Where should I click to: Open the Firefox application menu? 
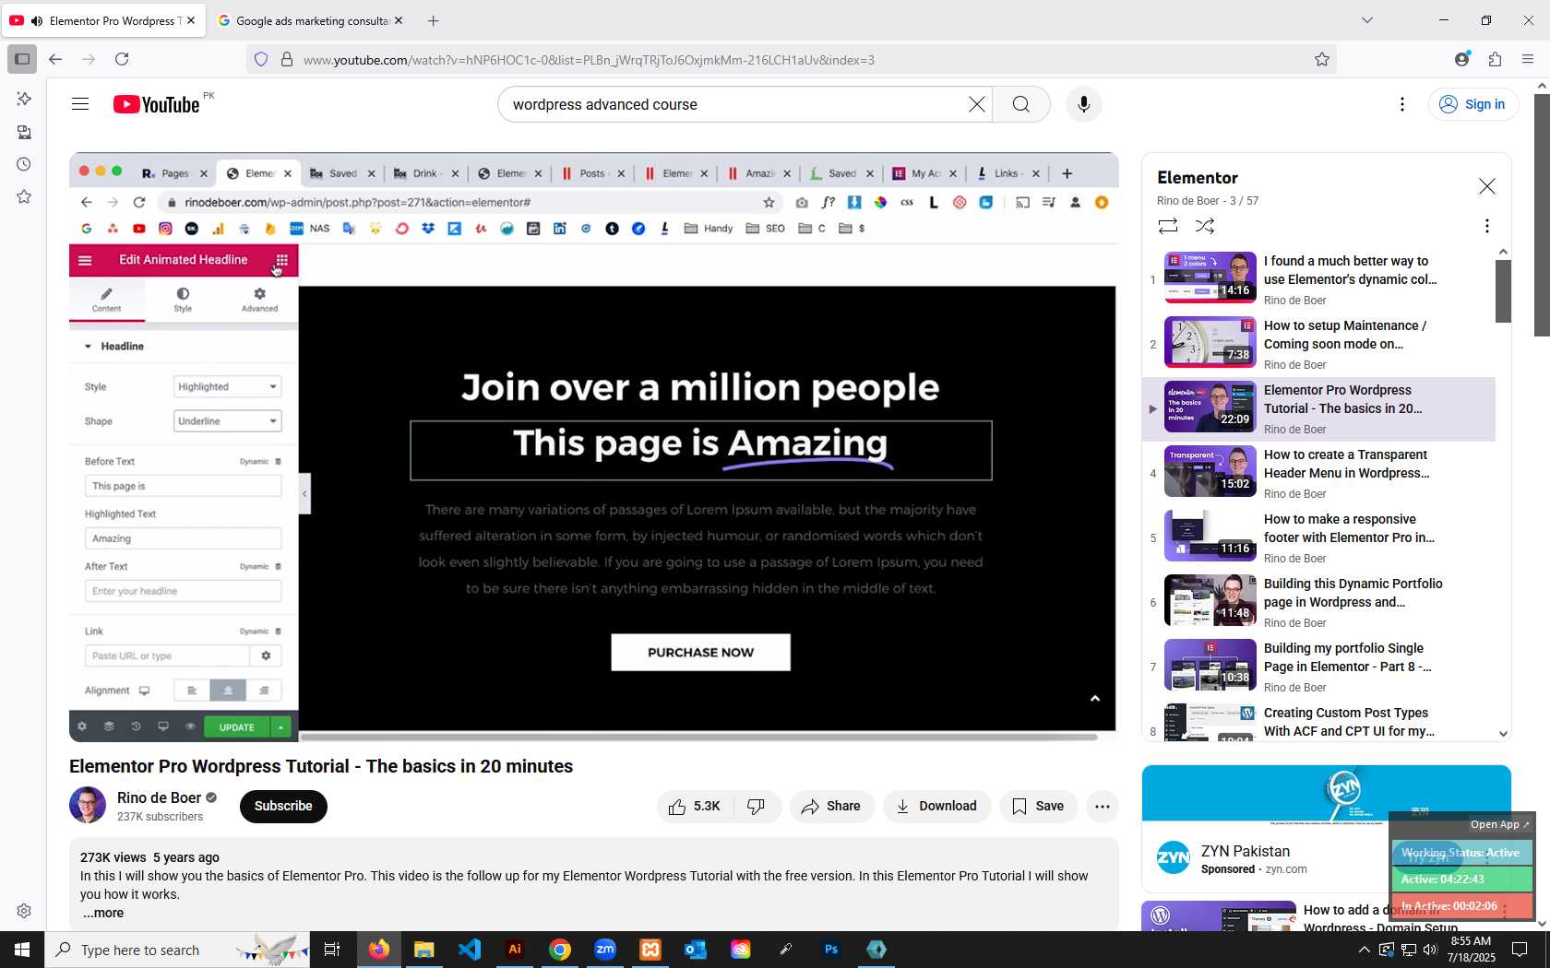pos(1528,60)
